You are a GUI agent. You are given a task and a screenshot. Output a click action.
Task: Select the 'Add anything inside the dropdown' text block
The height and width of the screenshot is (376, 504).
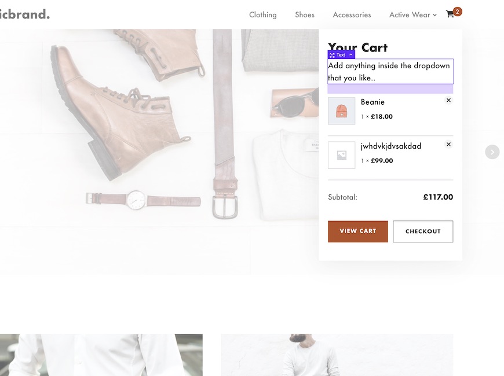(390, 72)
